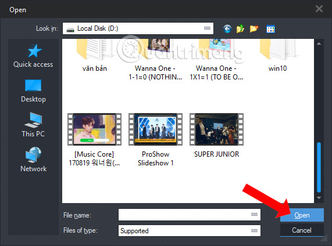
Task: Click the scrollbar up arrow
Action: point(319,44)
